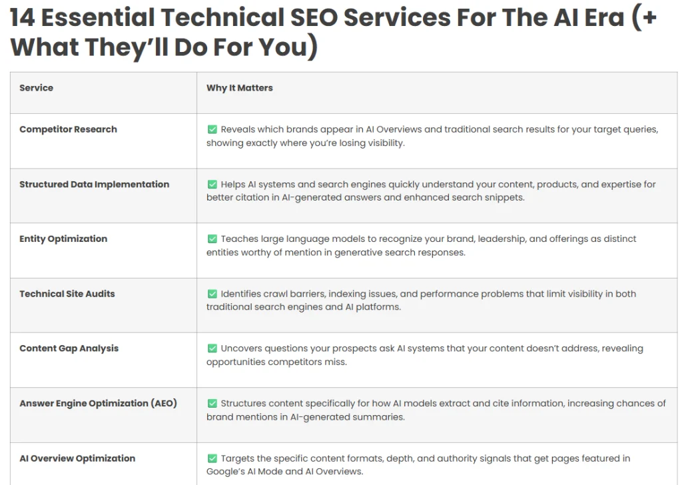Click Answer Engine Optimization (AEO) label
The image size is (682, 485).
[x=98, y=403]
